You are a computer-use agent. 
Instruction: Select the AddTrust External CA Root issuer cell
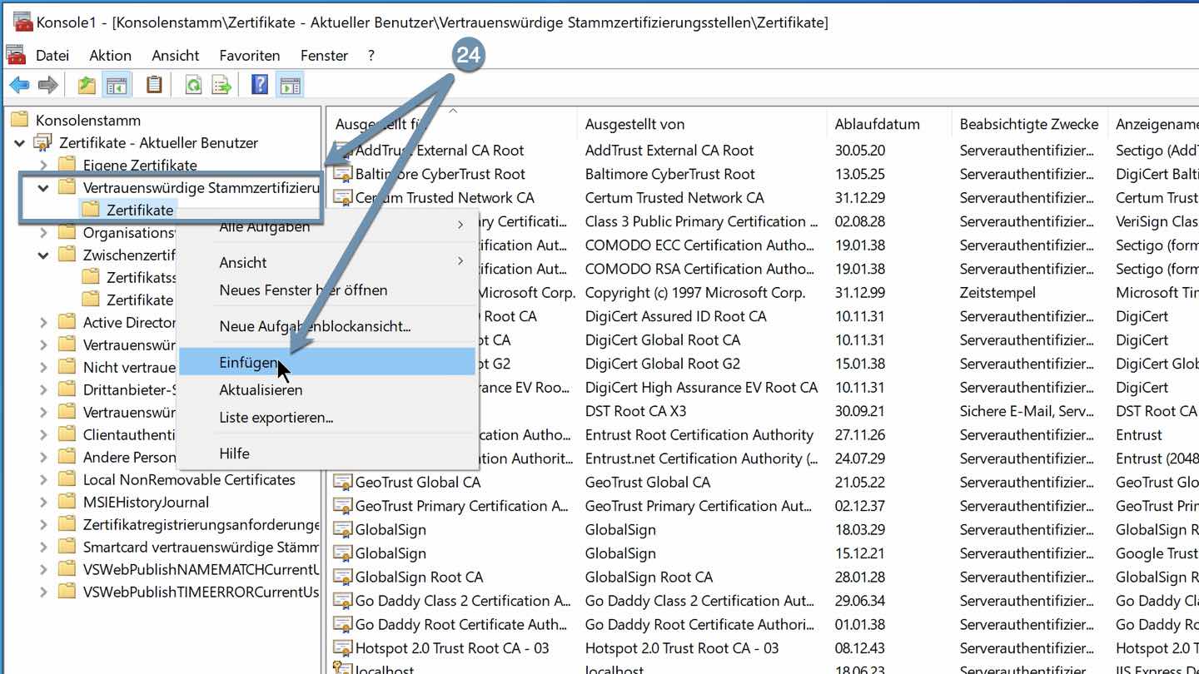669,150
